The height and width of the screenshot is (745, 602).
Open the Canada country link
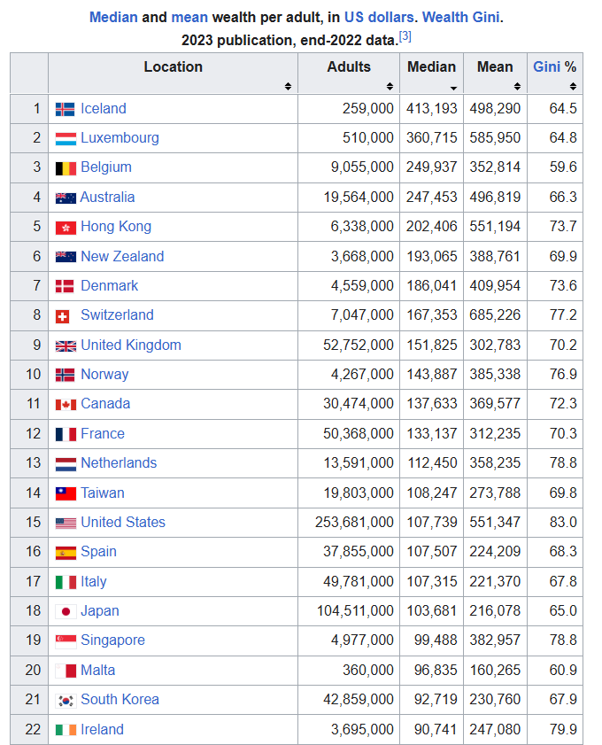(x=105, y=404)
